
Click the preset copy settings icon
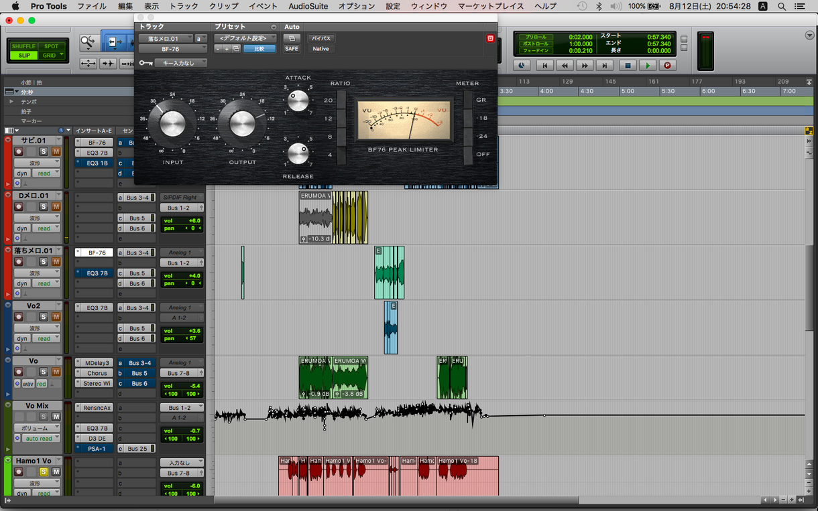coord(236,49)
